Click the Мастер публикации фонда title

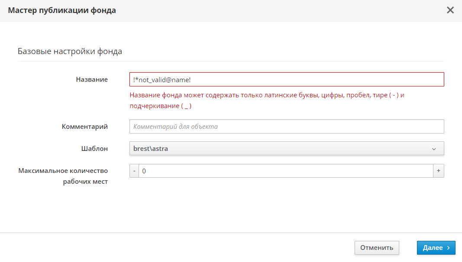pos(62,10)
